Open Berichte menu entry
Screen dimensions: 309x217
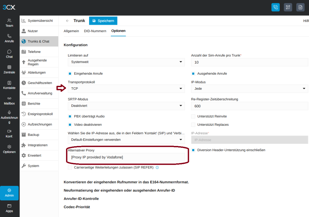[39, 103]
